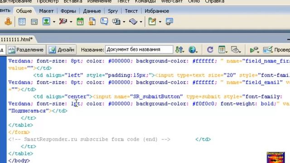This screenshot has width=290, height=163.
Task: Open the Просмотр menu
Action: click(x=48, y=1)
